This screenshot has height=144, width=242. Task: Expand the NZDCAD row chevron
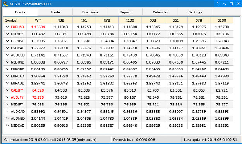coord(7,126)
